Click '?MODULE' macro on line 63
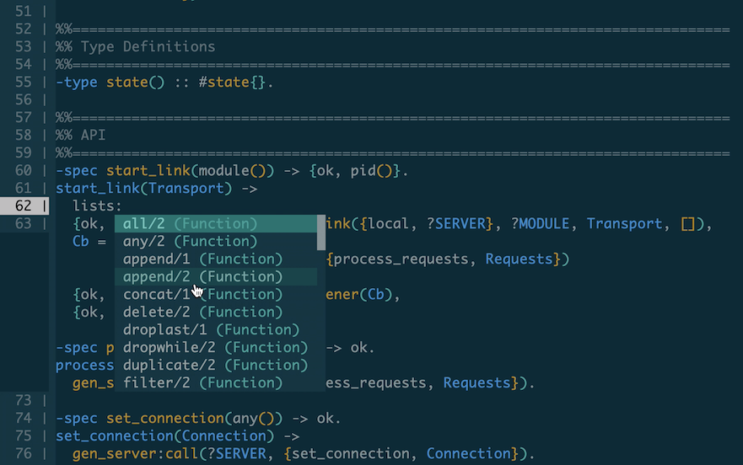This screenshot has height=465, width=743. [x=540, y=223]
